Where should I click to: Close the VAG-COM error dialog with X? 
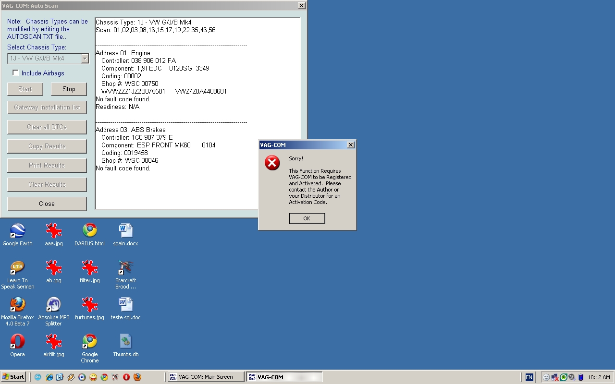coord(351,145)
